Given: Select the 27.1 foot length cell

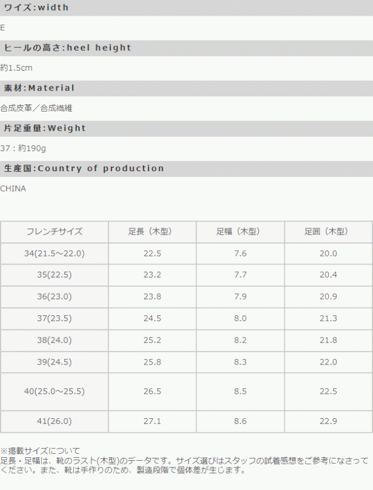Looking at the screenshot, I should pyautogui.click(x=152, y=422).
